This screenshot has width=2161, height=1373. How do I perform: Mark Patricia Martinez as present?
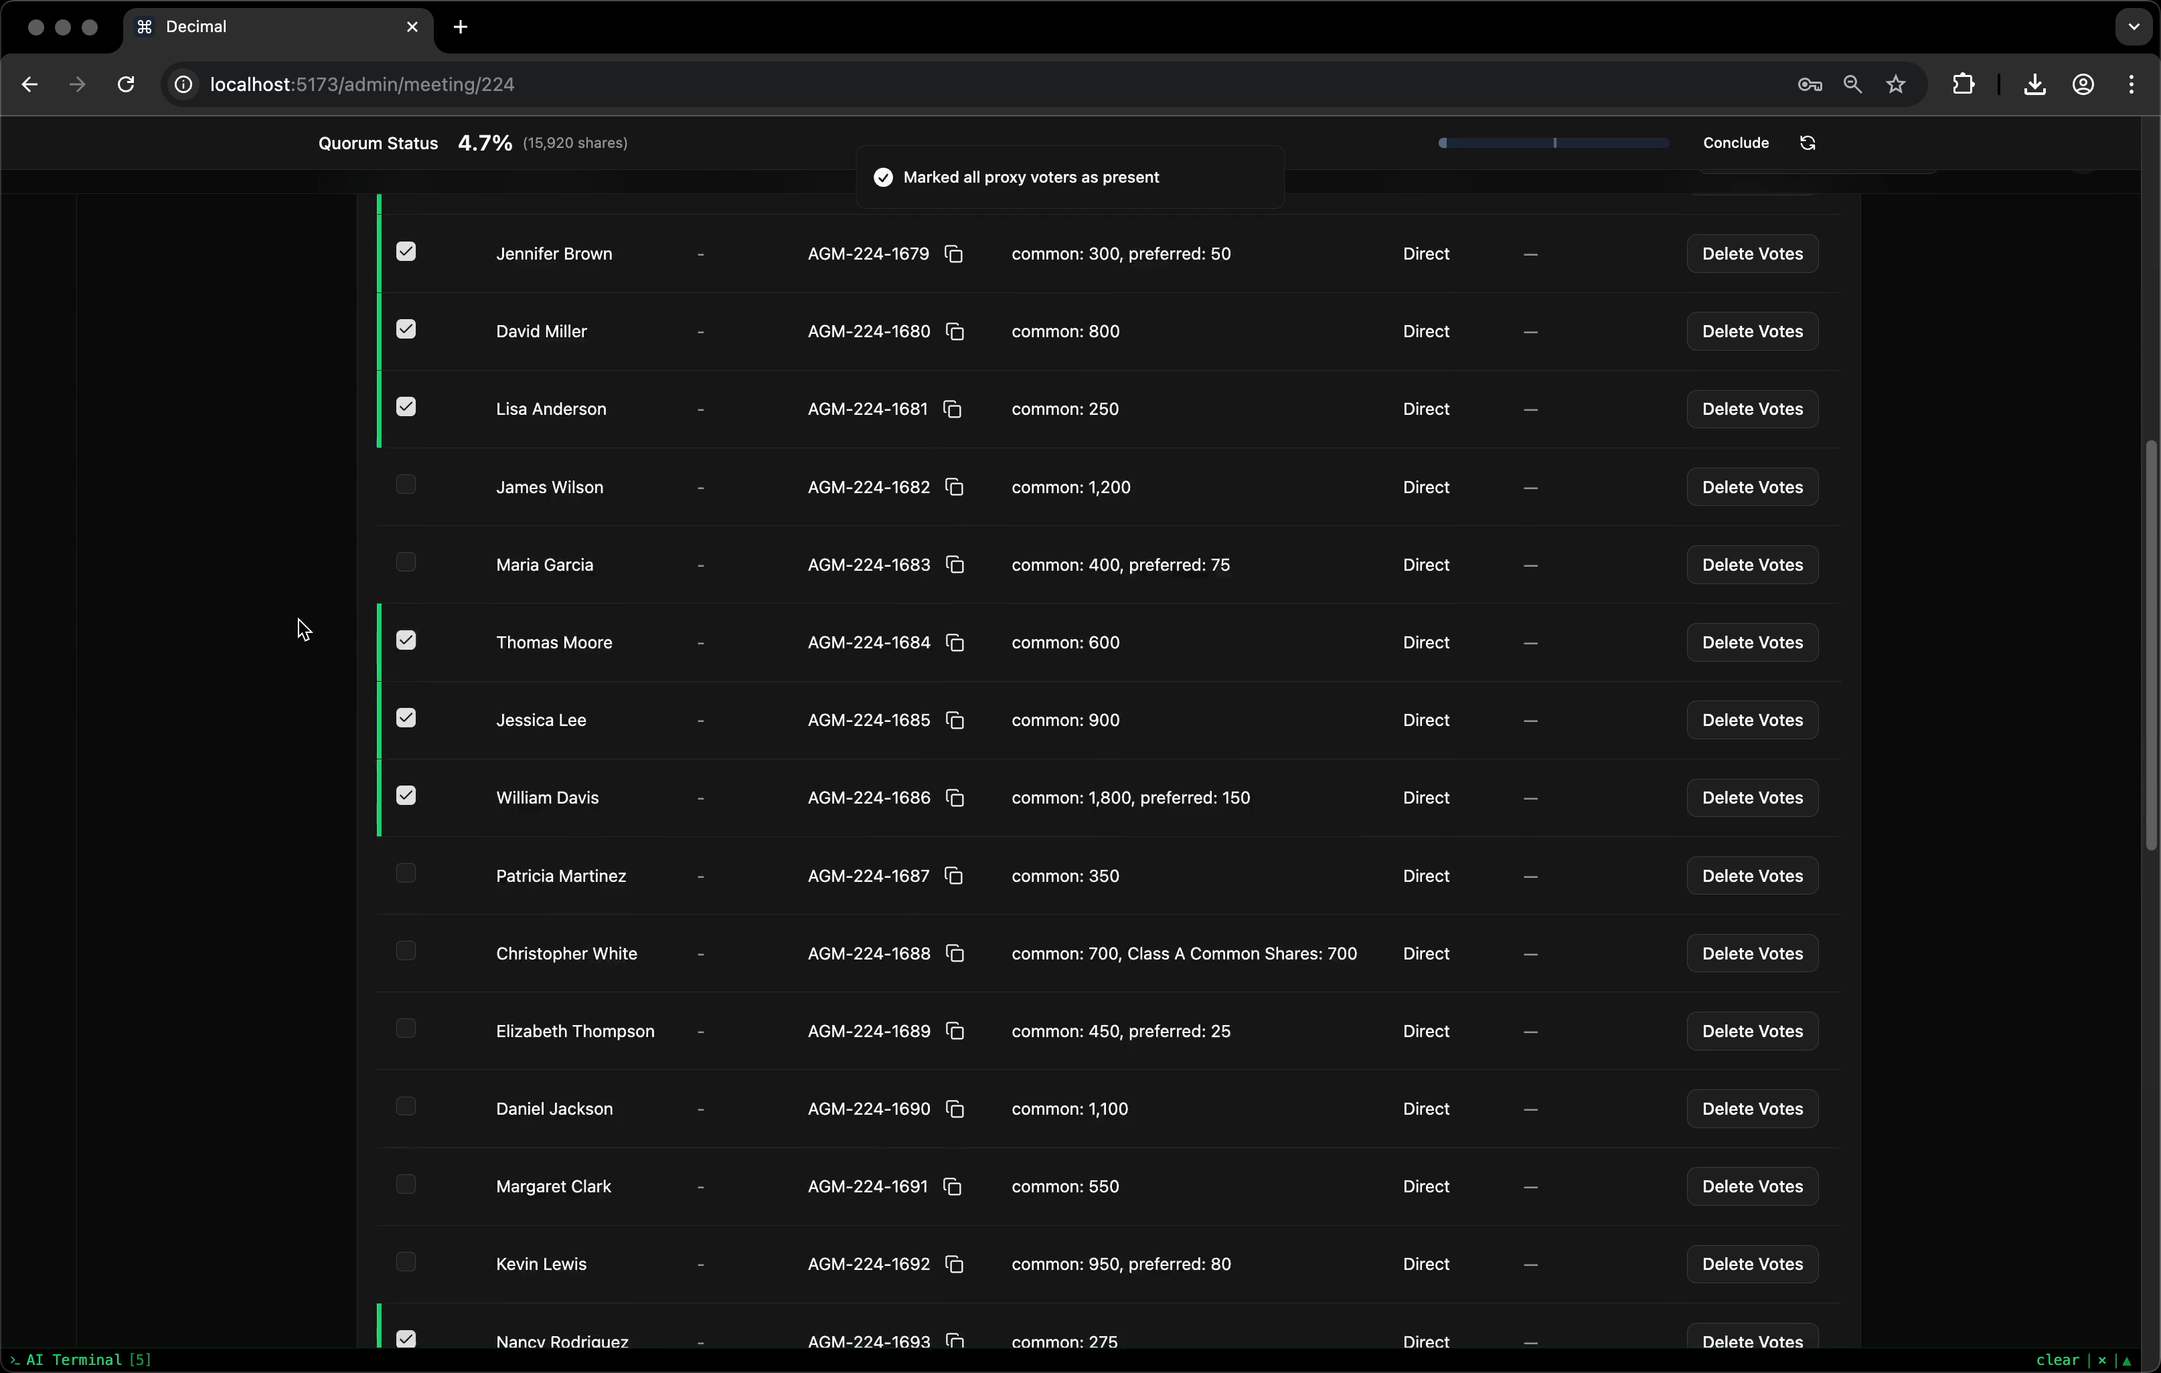click(x=406, y=873)
